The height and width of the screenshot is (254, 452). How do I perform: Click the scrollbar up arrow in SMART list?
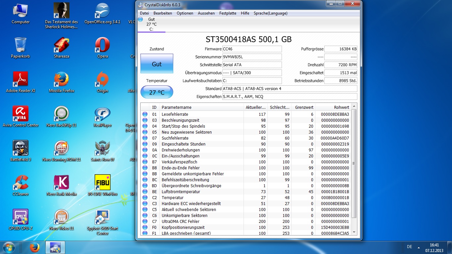pyautogui.click(x=354, y=106)
